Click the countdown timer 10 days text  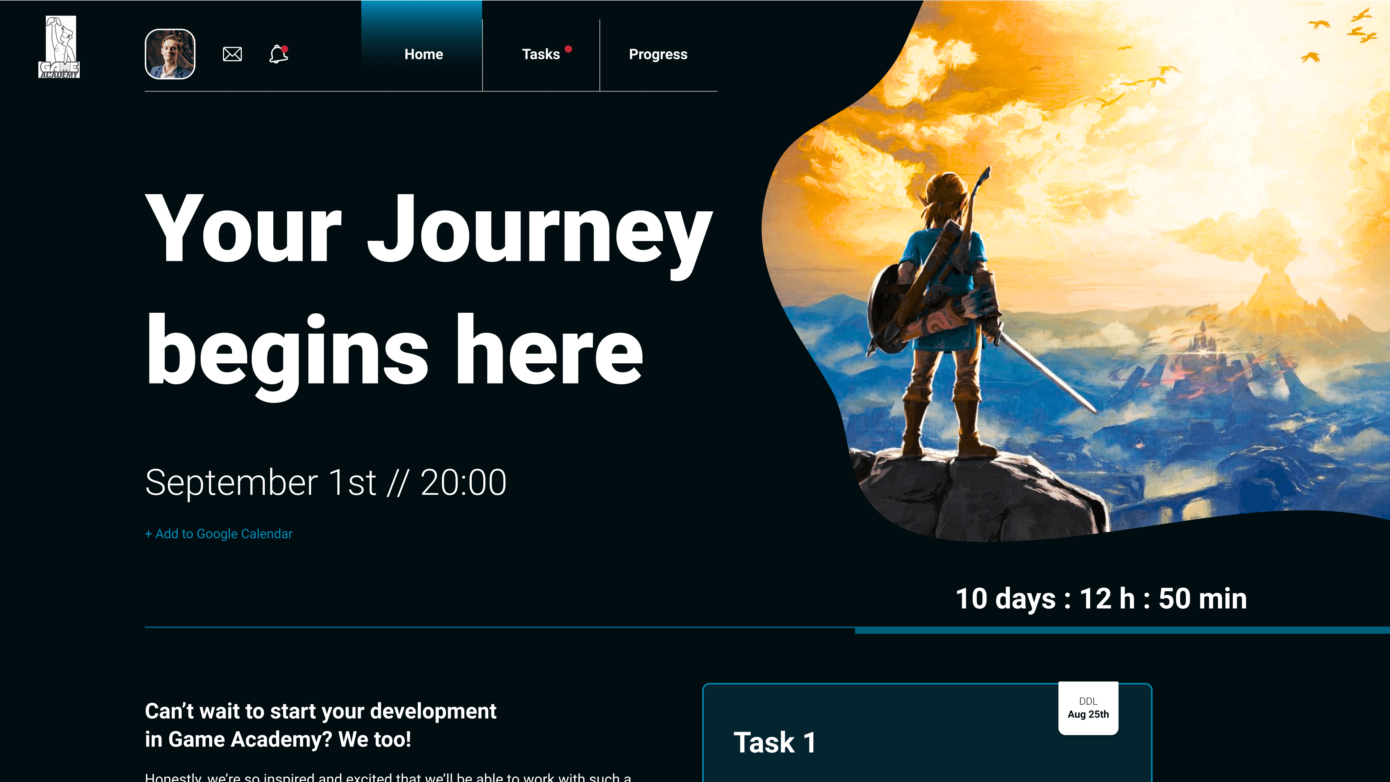point(1101,598)
